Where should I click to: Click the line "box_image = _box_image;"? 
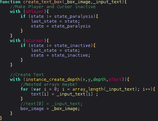click(50, 109)
